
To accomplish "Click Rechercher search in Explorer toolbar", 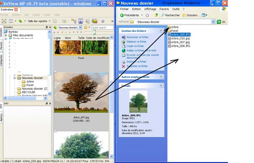I will click(x=171, y=15).
